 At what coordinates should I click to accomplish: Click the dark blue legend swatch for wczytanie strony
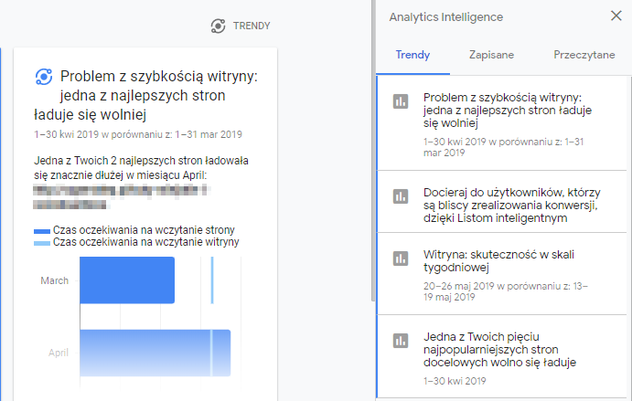point(42,231)
